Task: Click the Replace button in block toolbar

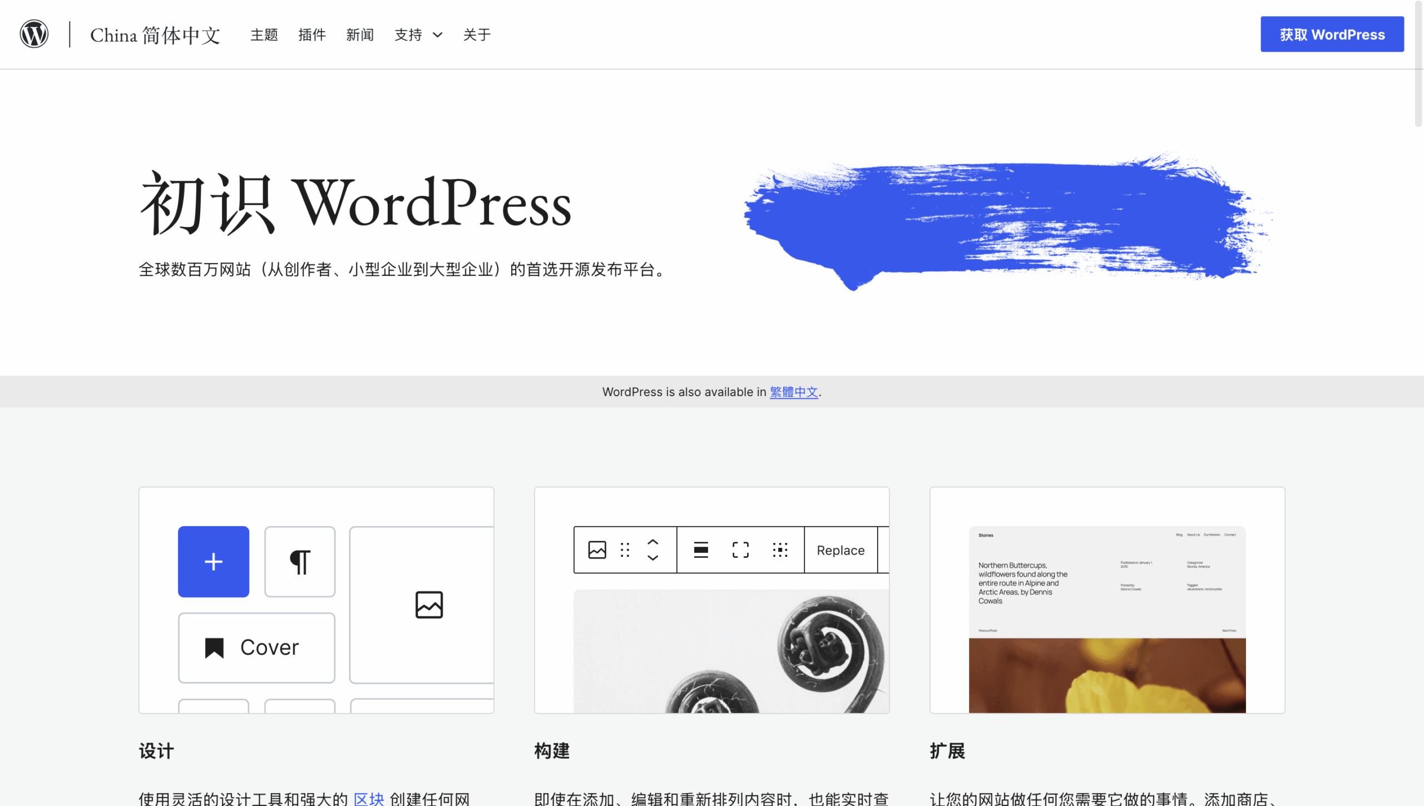Action: pos(840,550)
